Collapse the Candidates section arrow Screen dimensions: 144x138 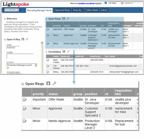tap(46, 52)
